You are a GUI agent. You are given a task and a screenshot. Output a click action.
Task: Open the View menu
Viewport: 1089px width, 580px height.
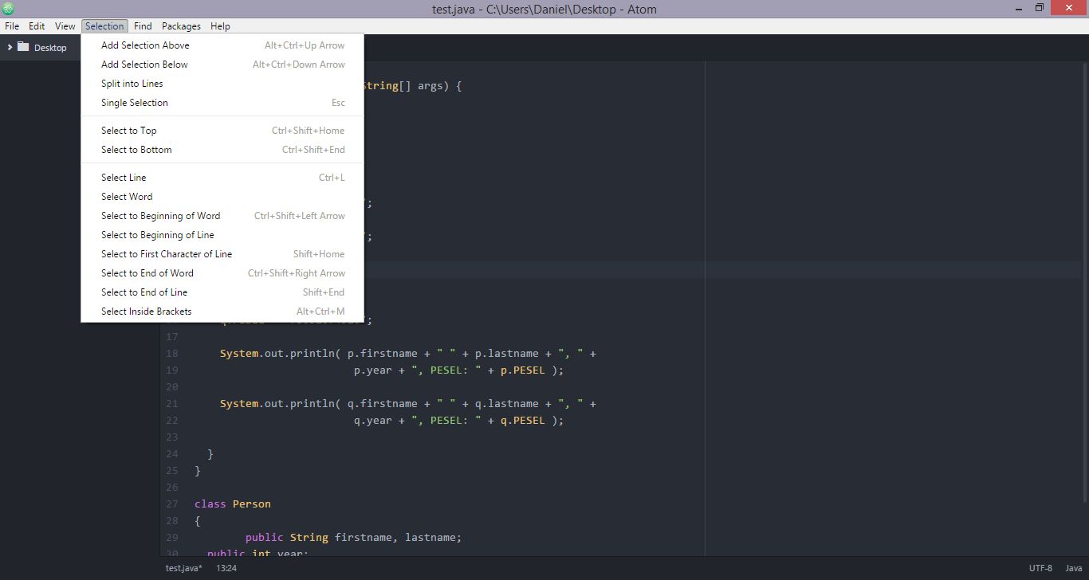coord(65,26)
